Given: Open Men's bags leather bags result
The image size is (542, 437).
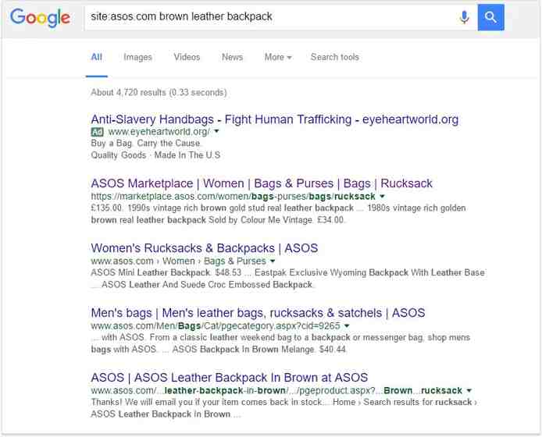Looking at the screenshot, I should pos(258,313).
